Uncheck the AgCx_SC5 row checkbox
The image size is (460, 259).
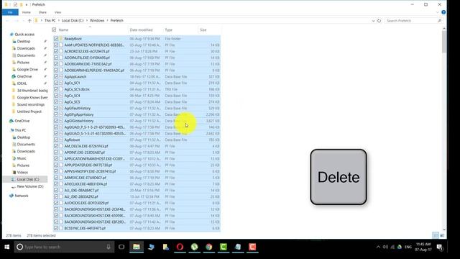56,102
